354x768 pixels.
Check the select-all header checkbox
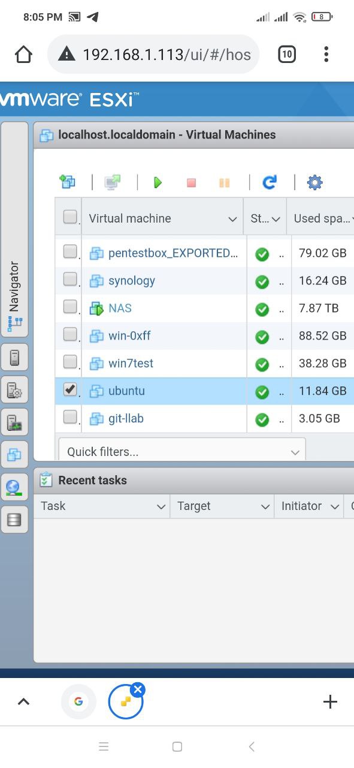point(70,217)
